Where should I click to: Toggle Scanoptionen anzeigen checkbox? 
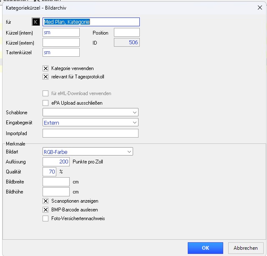(45, 201)
